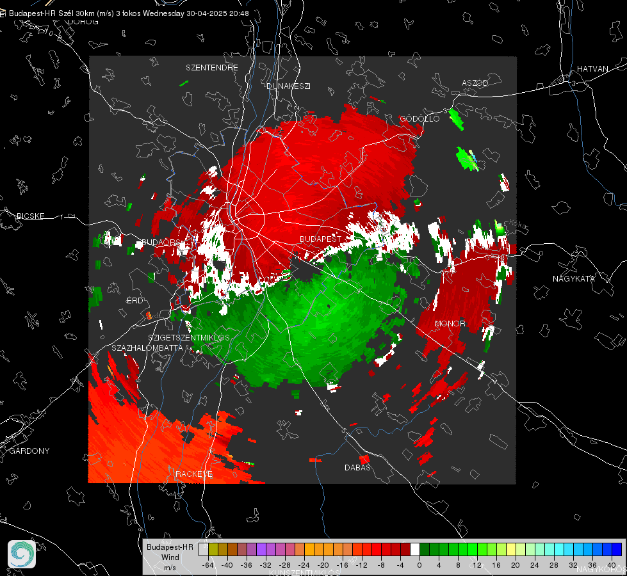Click the SZENTENDRE town label
The width and height of the screenshot is (627, 576).
click(212, 68)
